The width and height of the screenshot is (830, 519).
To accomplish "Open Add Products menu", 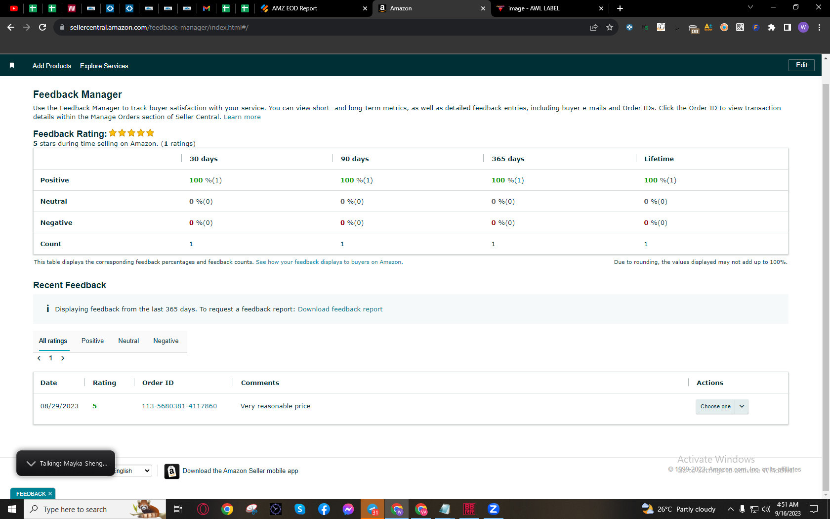I will tap(52, 66).
